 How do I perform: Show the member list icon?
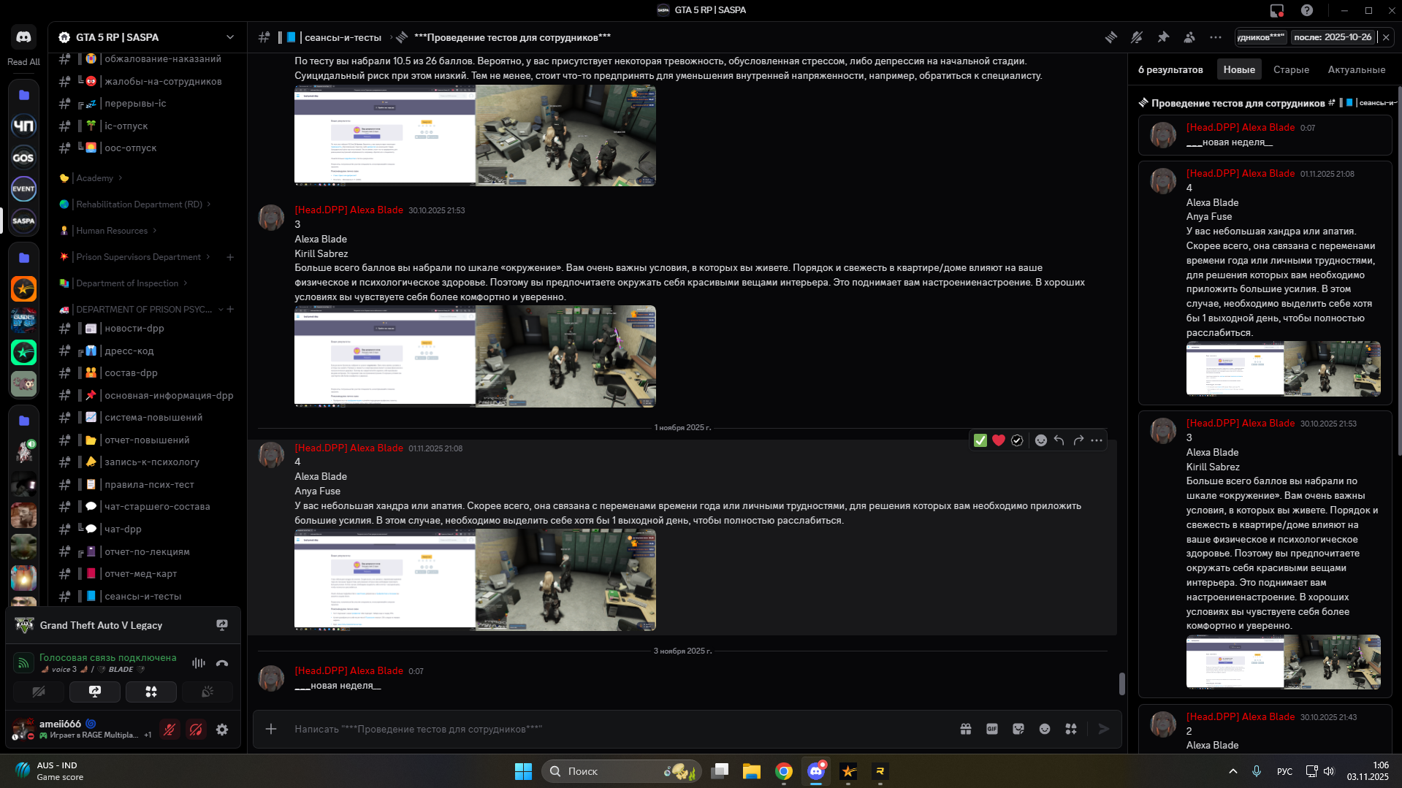pyautogui.click(x=1189, y=37)
